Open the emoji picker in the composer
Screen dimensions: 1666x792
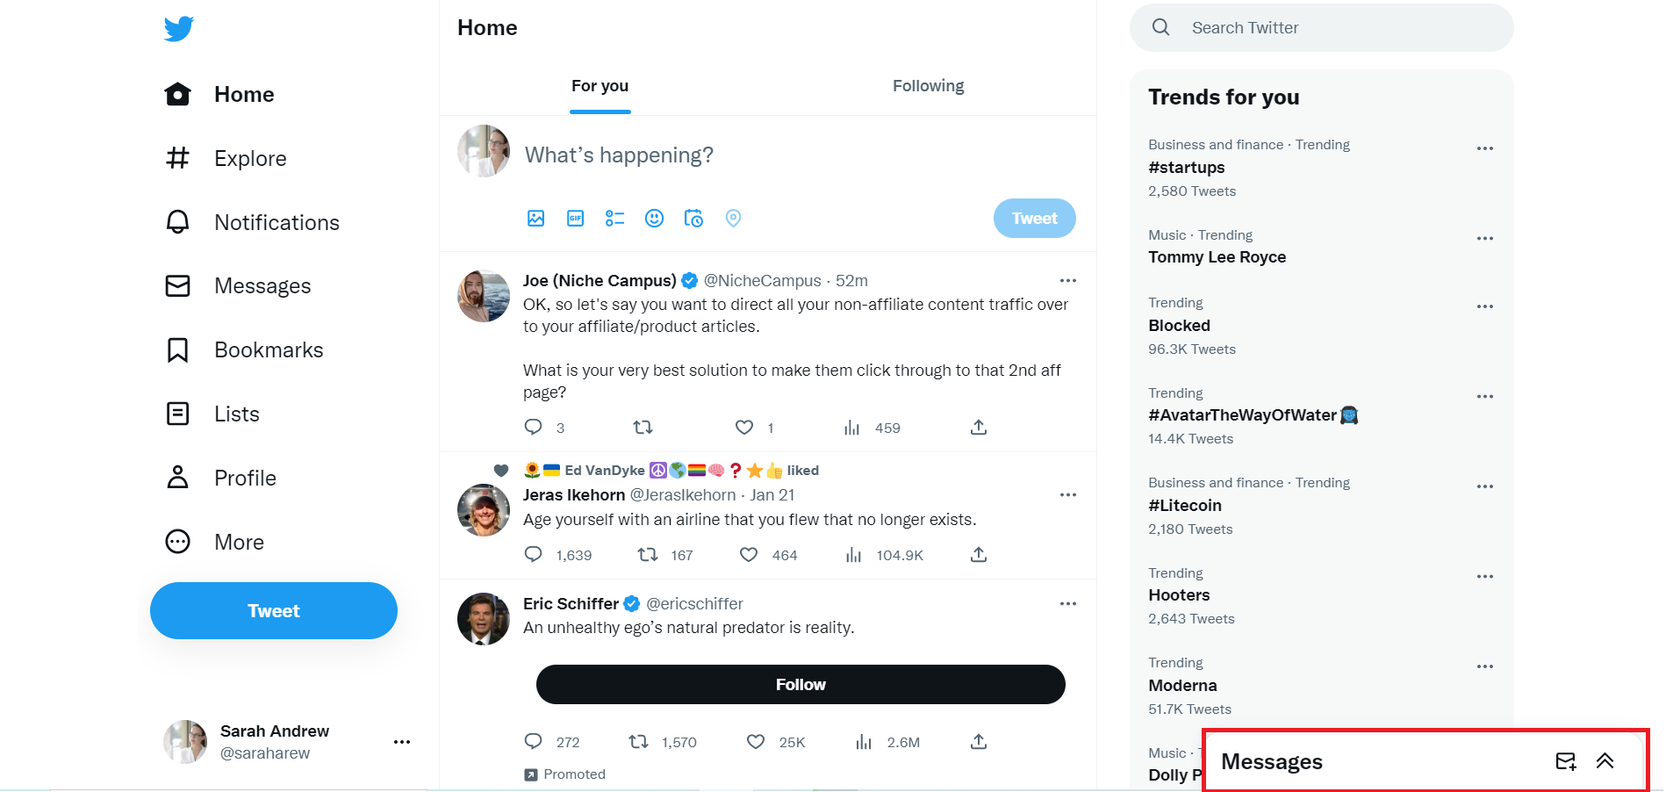[x=654, y=218]
